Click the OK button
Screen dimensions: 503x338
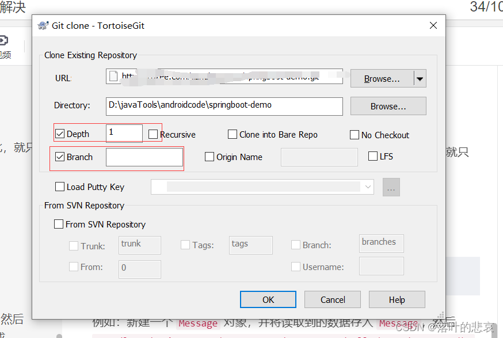(268, 299)
